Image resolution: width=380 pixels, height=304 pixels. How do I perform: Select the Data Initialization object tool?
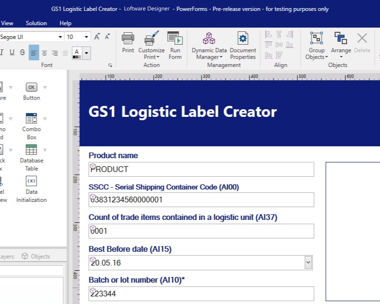click(31, 188)
